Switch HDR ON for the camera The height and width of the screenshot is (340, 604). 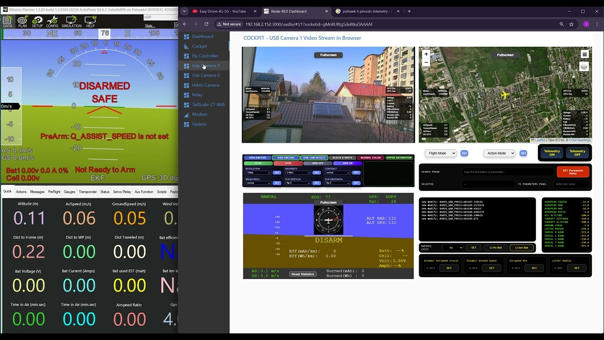[347, 163]
